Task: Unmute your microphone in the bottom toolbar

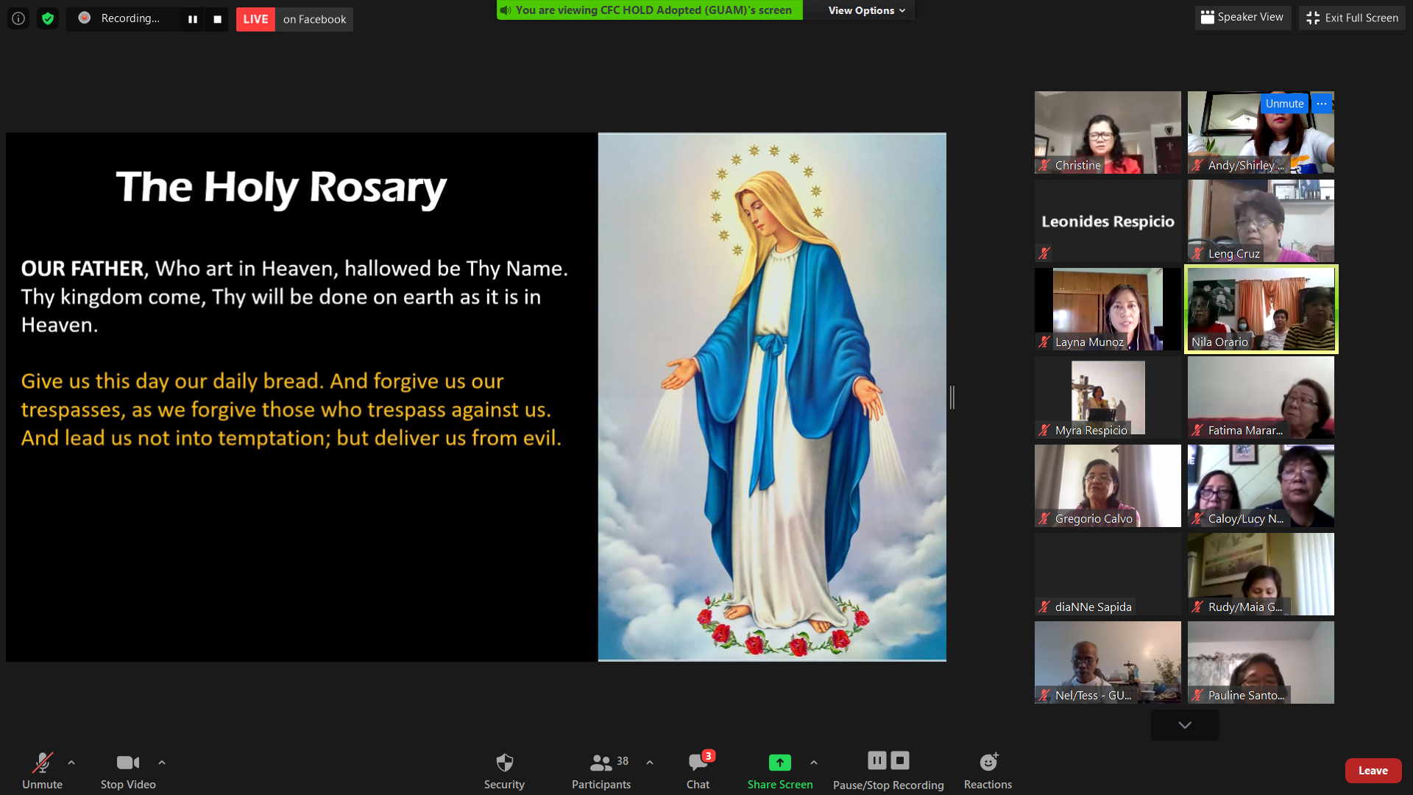Action: [x=42, y=770]
